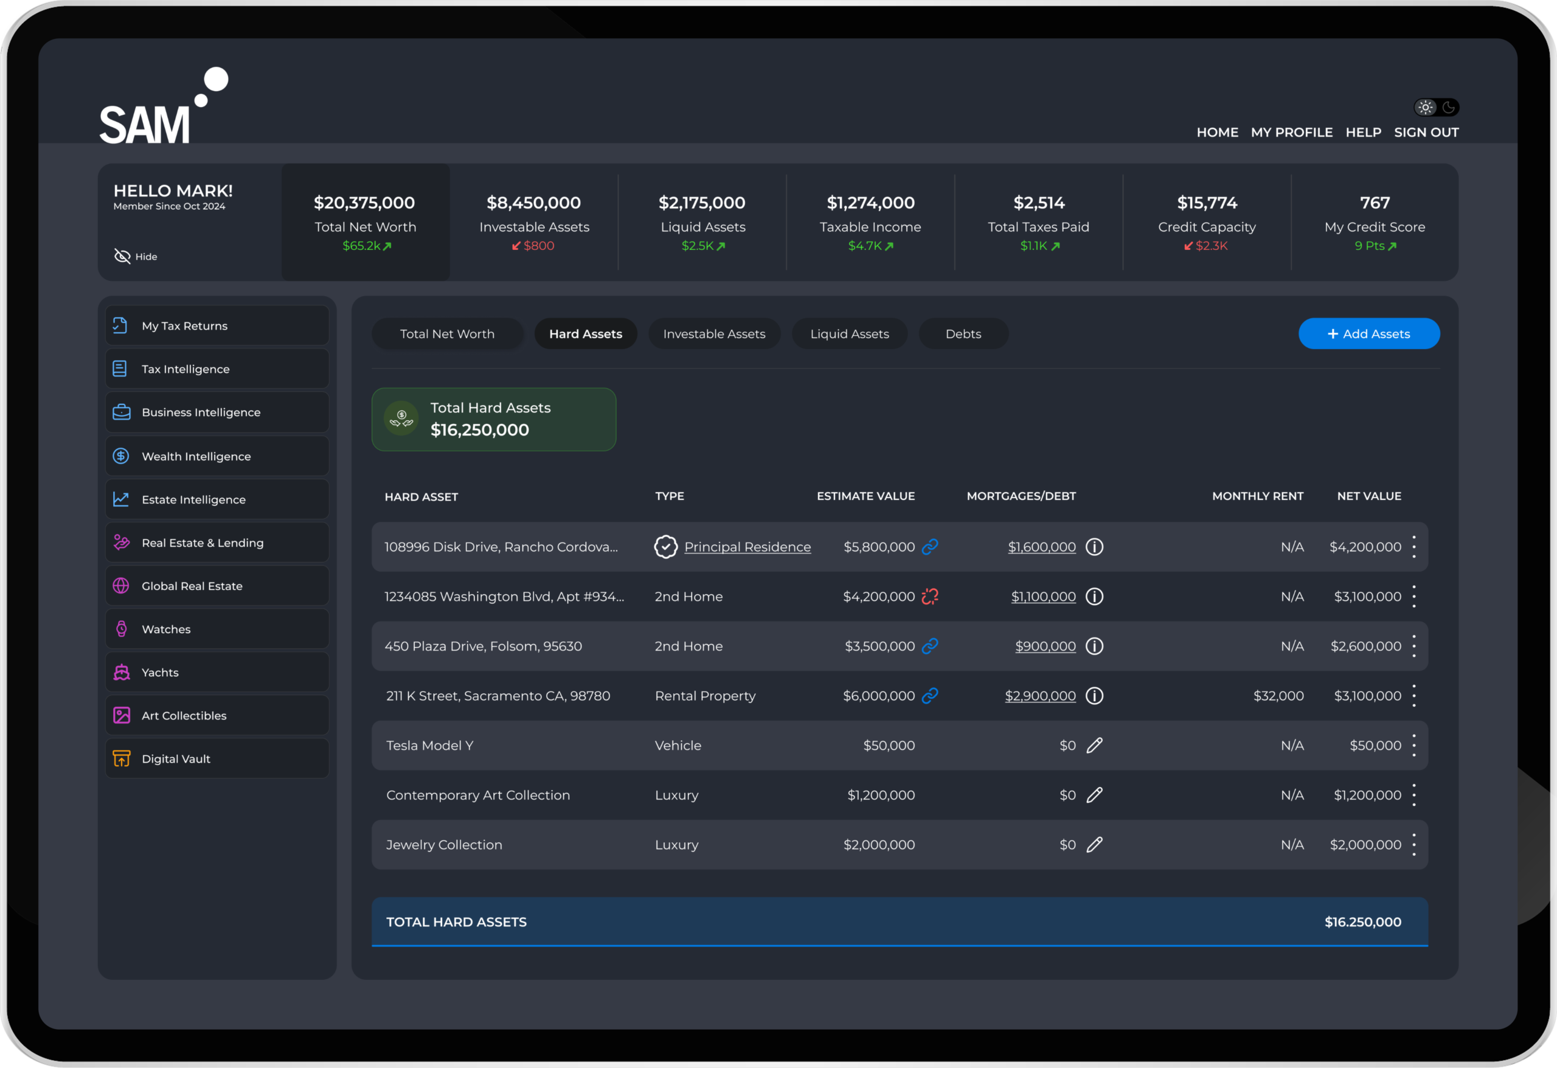Open Watches in the sidebar
Image resolution: width=1557 pixels, height=1068 pixels.
click(x=217, y=629)
